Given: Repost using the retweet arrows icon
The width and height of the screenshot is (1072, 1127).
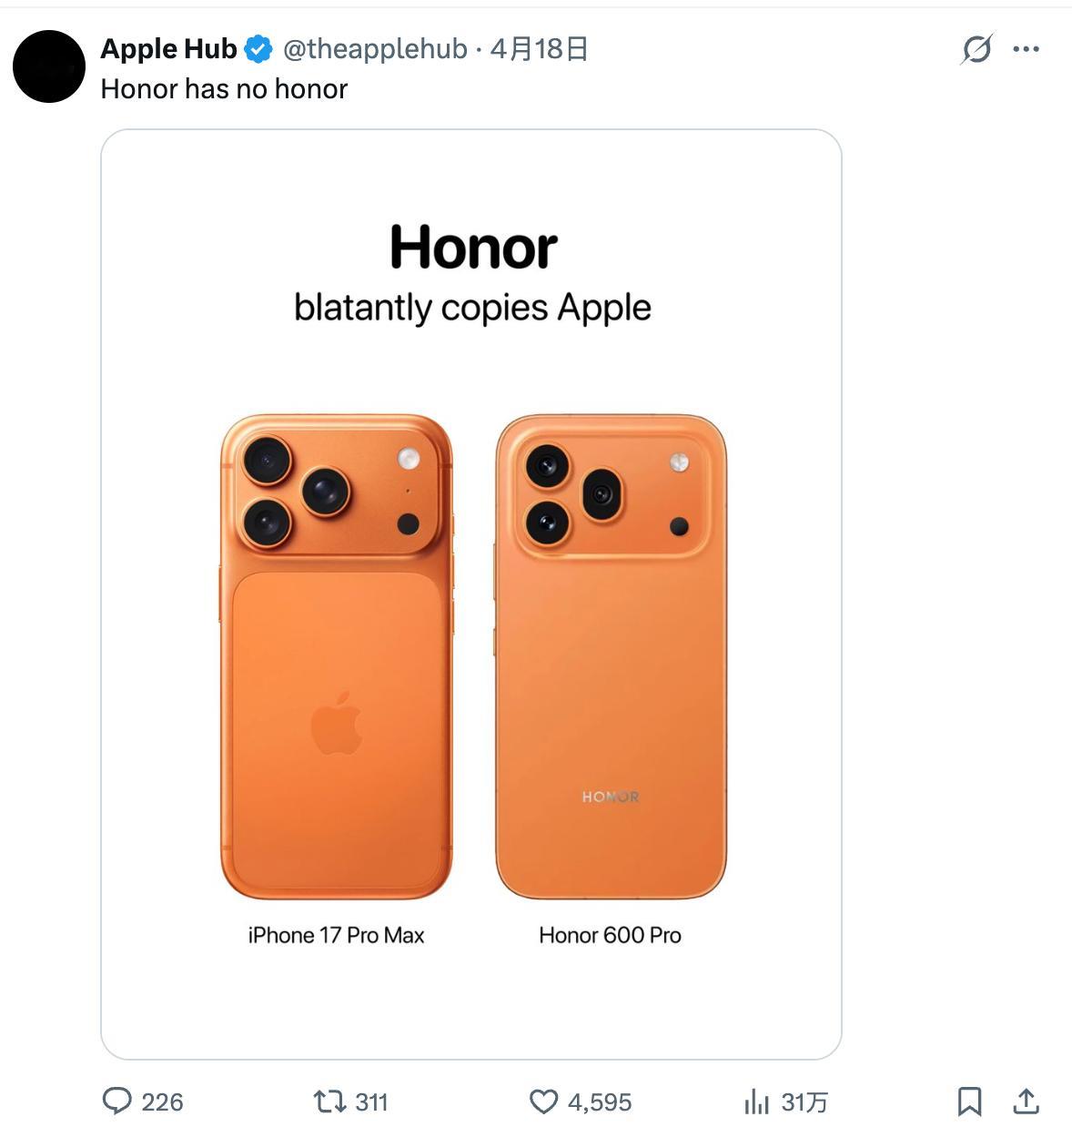Looking at the screenshot, I should [x=328, y=1102].
